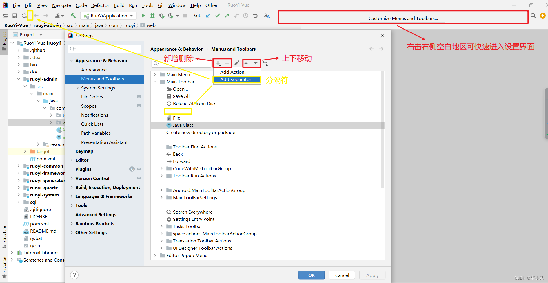
Task: Click the settings search field
Action: point(105,49)
